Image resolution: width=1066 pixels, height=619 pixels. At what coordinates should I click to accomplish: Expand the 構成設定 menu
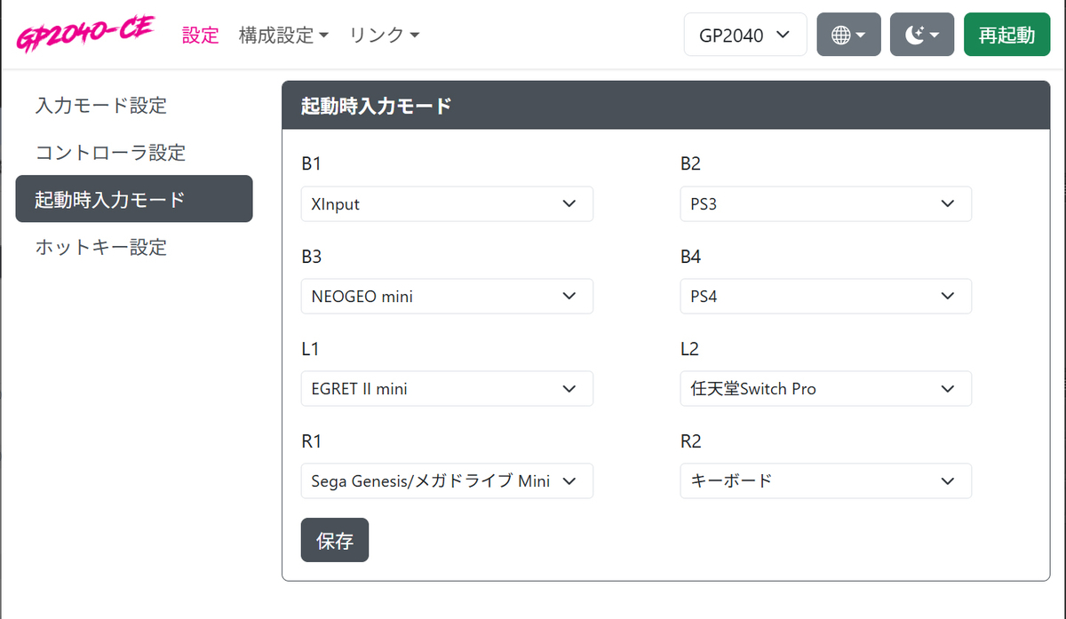(283, 36)
